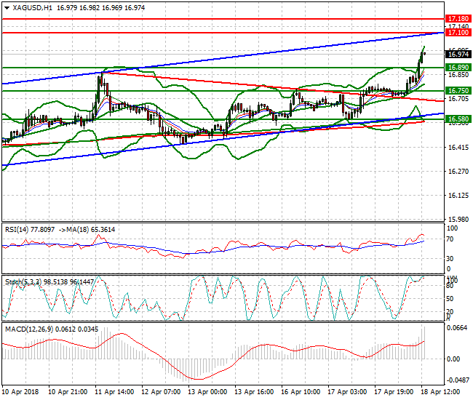Click the 16 Apr 10:00 time marker
This screenshot has width=473, height=400.
click(301, 392)
